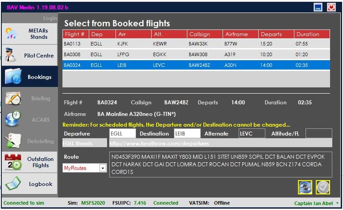Screen dimensions: 343x210
Task: Click the Login label
Action: 50,18
